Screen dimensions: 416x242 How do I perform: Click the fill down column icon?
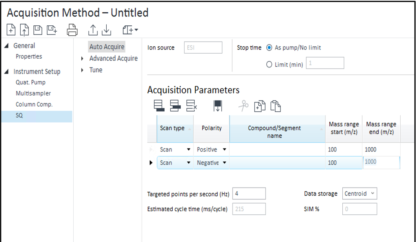[218, 106]
